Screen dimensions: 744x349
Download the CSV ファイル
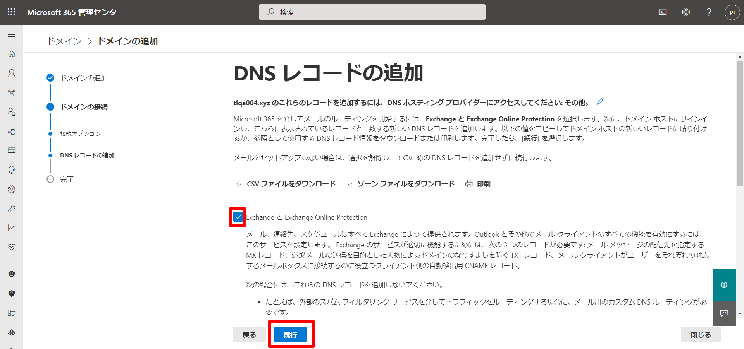pos(286,184)
